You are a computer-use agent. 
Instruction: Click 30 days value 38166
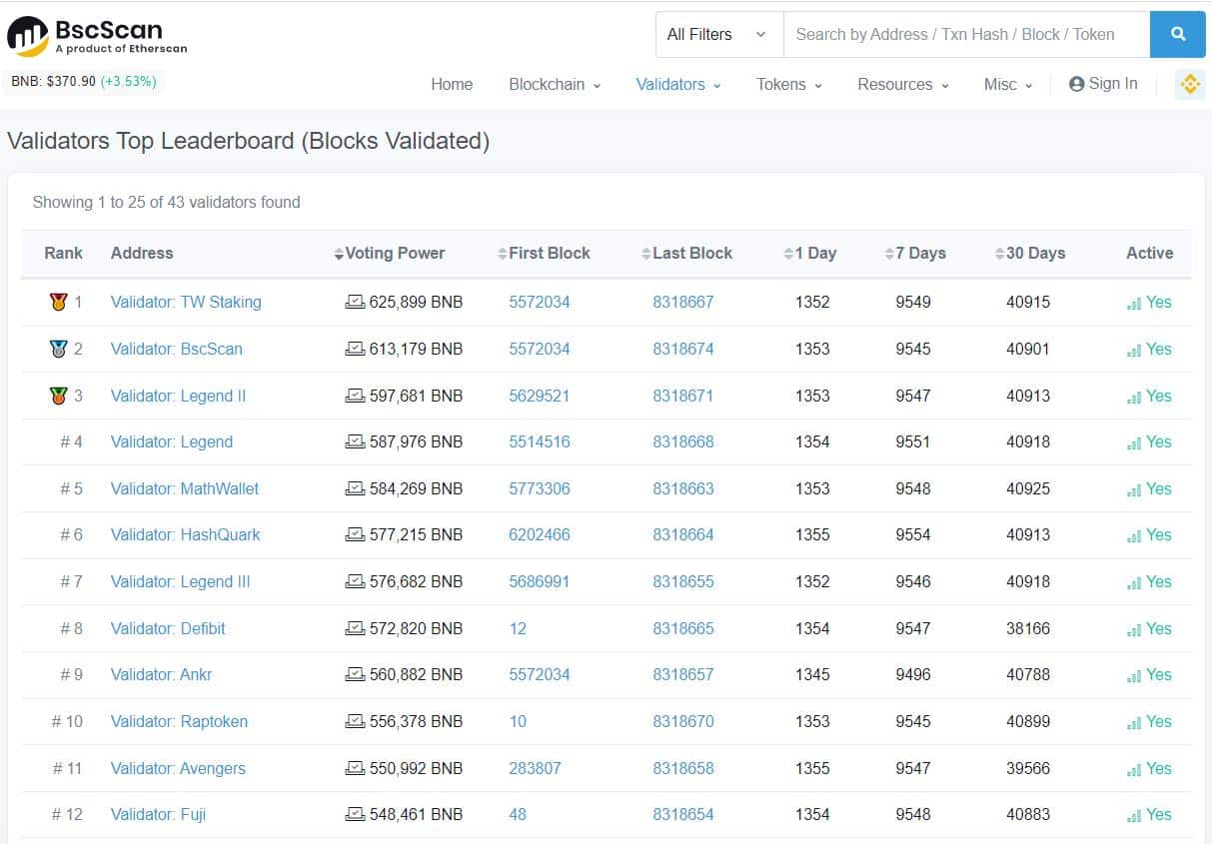click(1028, 628)
